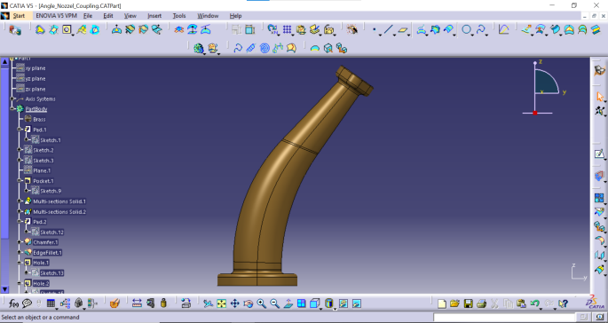
Task: Select the Plane tool icon
Action: tap(403, 29)
